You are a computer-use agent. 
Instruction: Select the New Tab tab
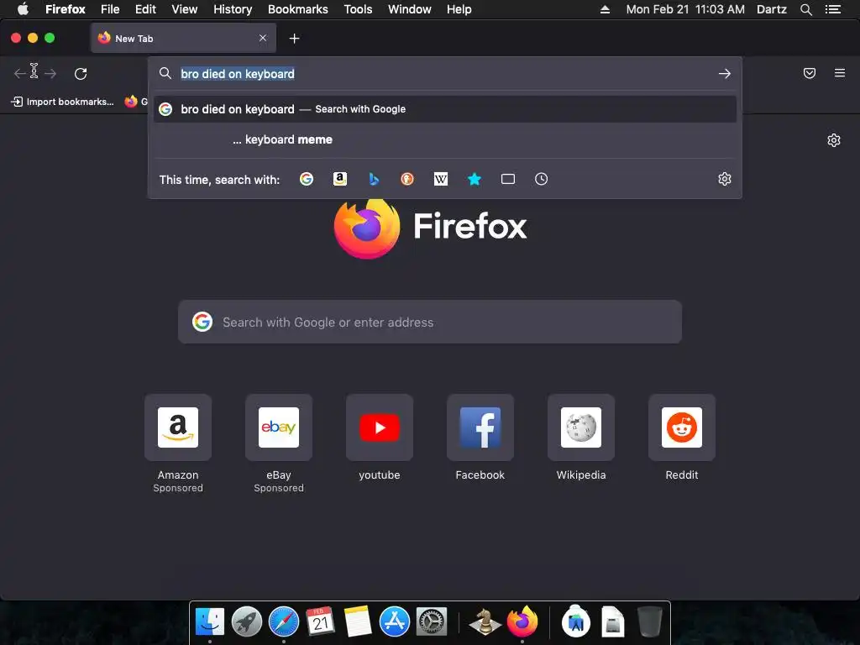tap(183, 38)
